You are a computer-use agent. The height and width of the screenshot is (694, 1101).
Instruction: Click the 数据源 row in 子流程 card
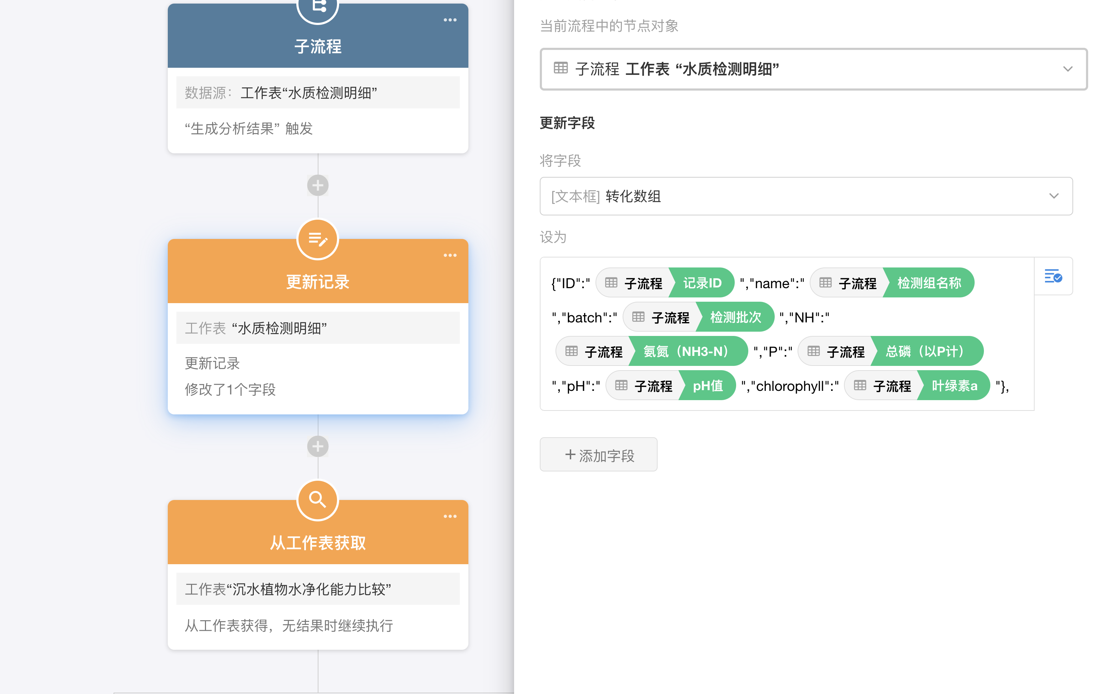[318, 93]
